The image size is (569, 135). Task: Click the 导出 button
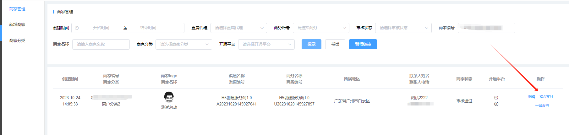pos(335,44)
